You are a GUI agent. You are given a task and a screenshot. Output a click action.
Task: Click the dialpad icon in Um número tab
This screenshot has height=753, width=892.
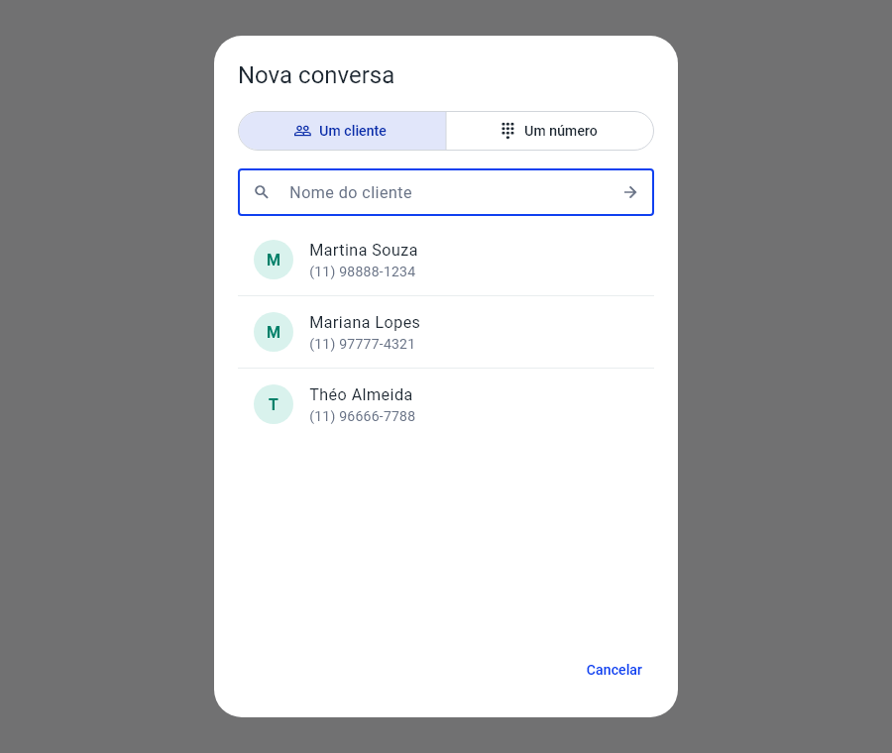coord(508,130)
